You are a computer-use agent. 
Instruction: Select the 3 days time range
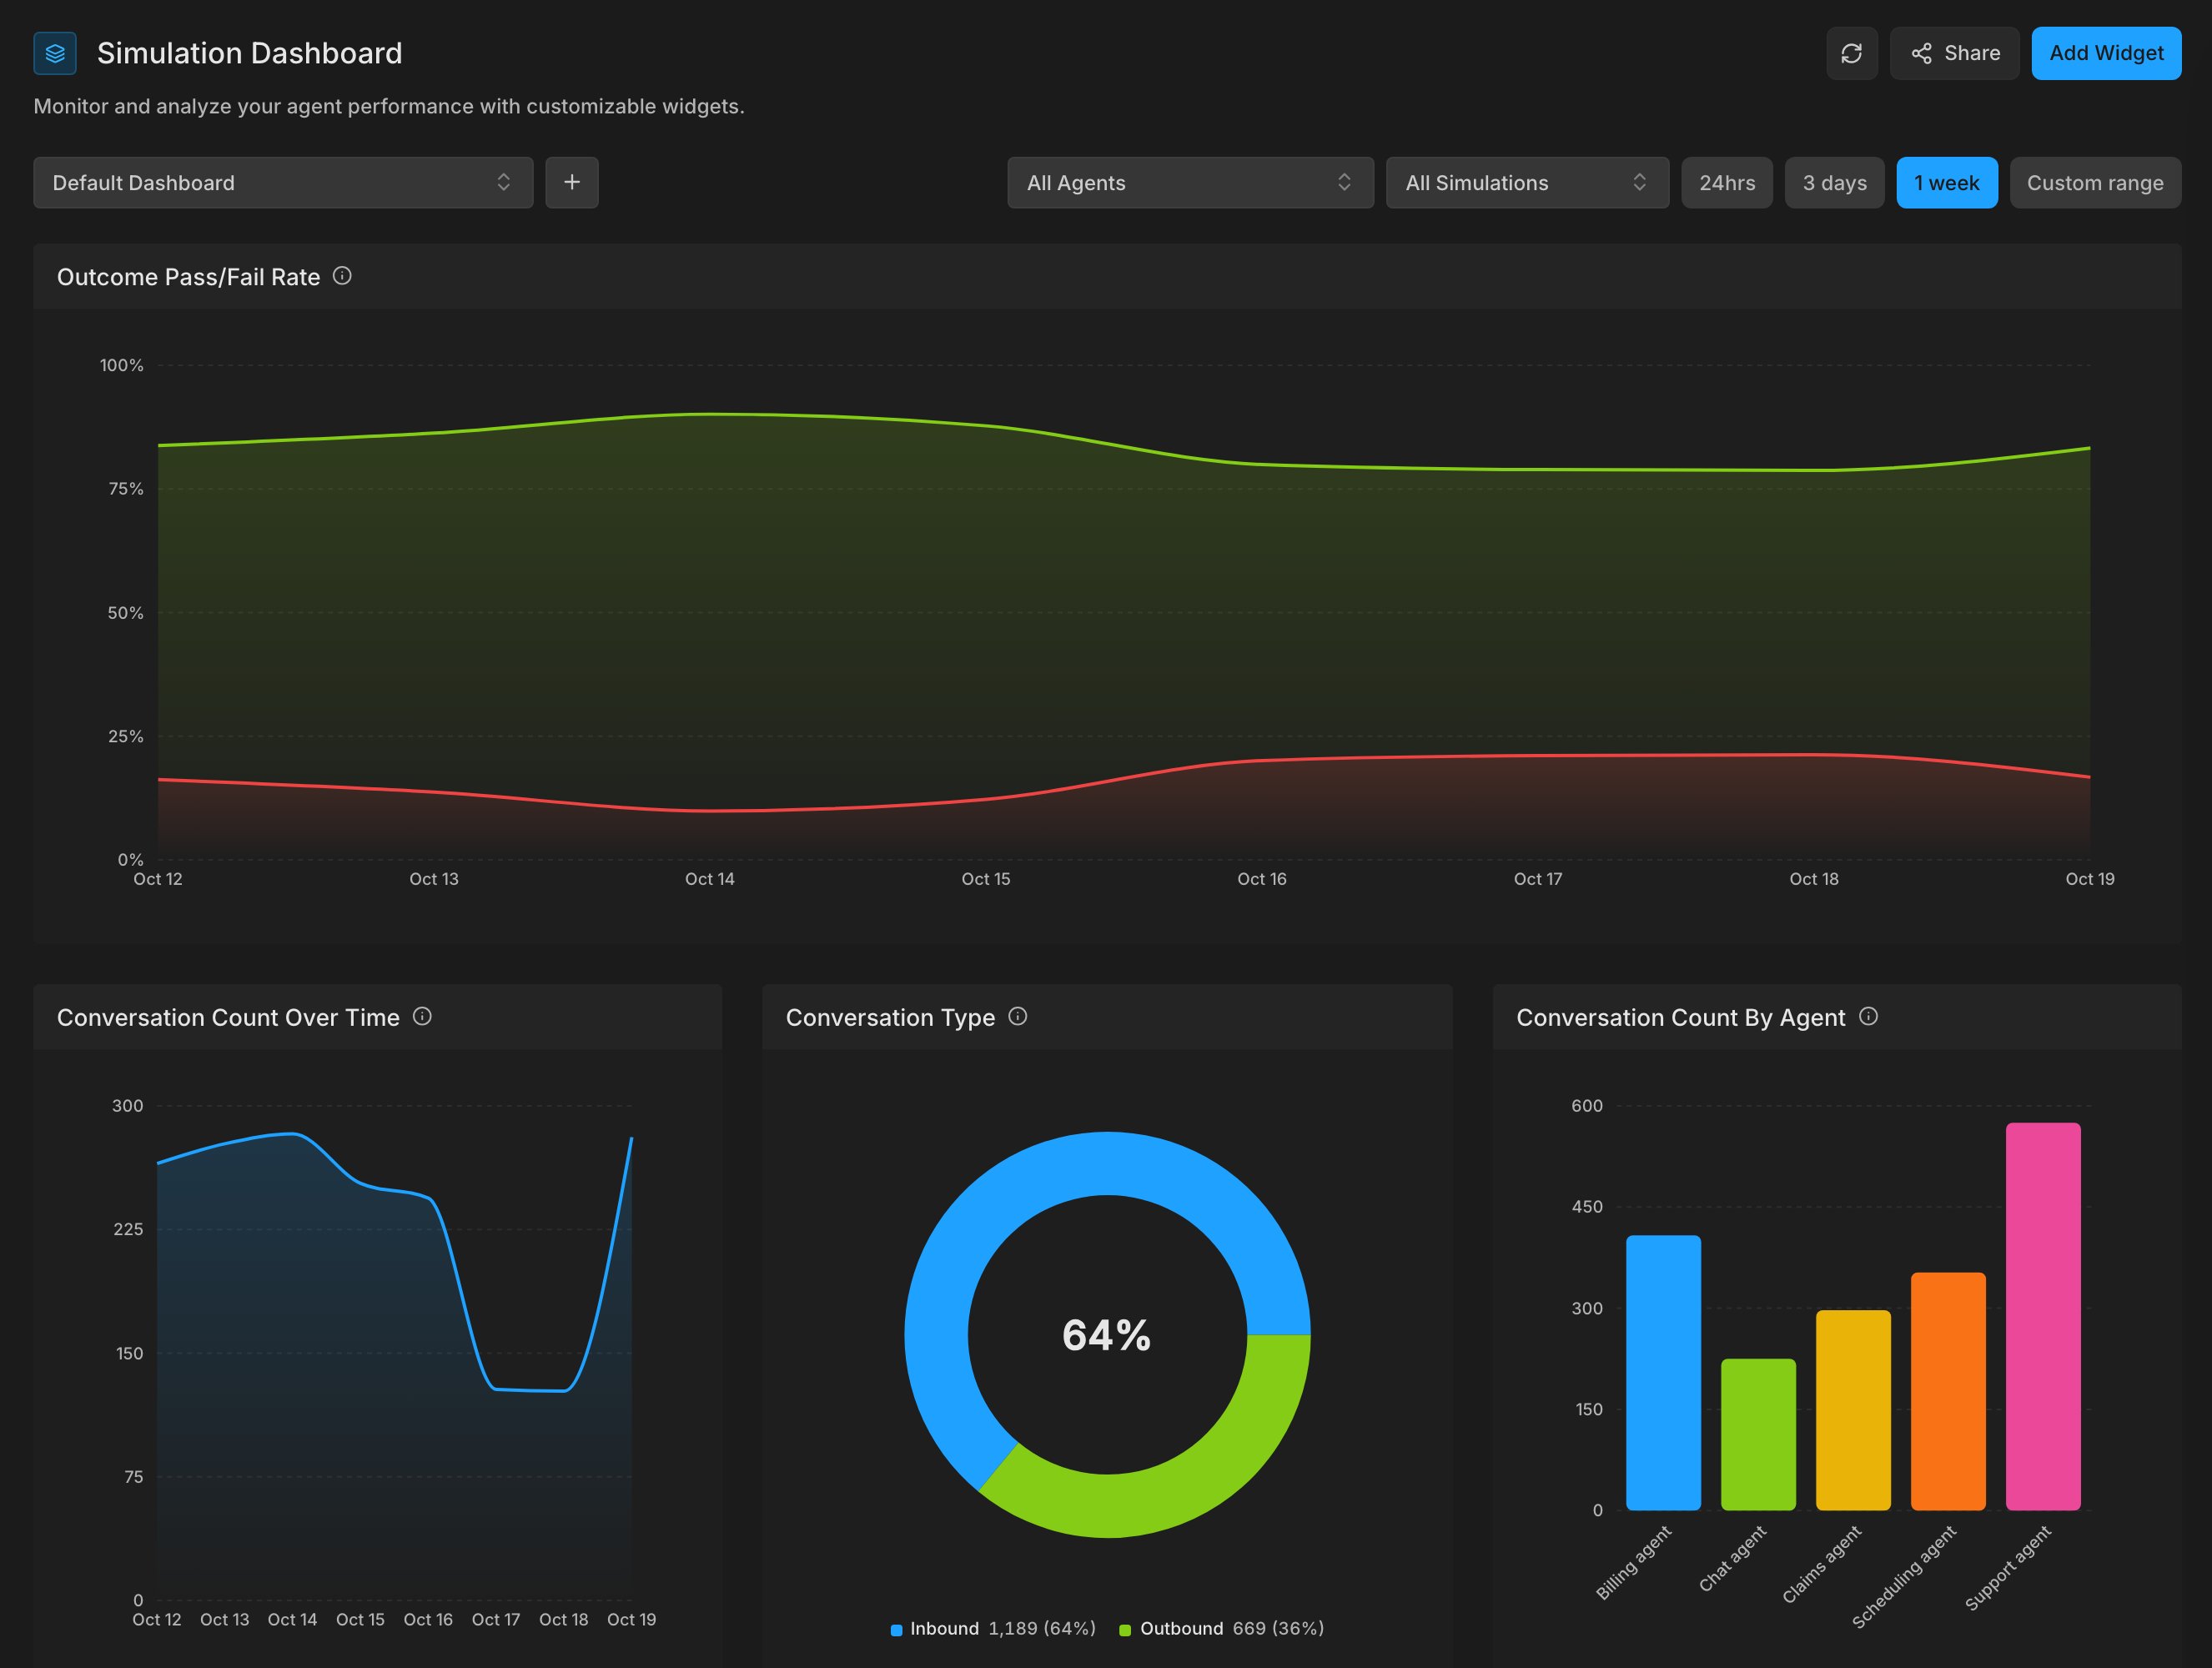tap(1834, 182)
